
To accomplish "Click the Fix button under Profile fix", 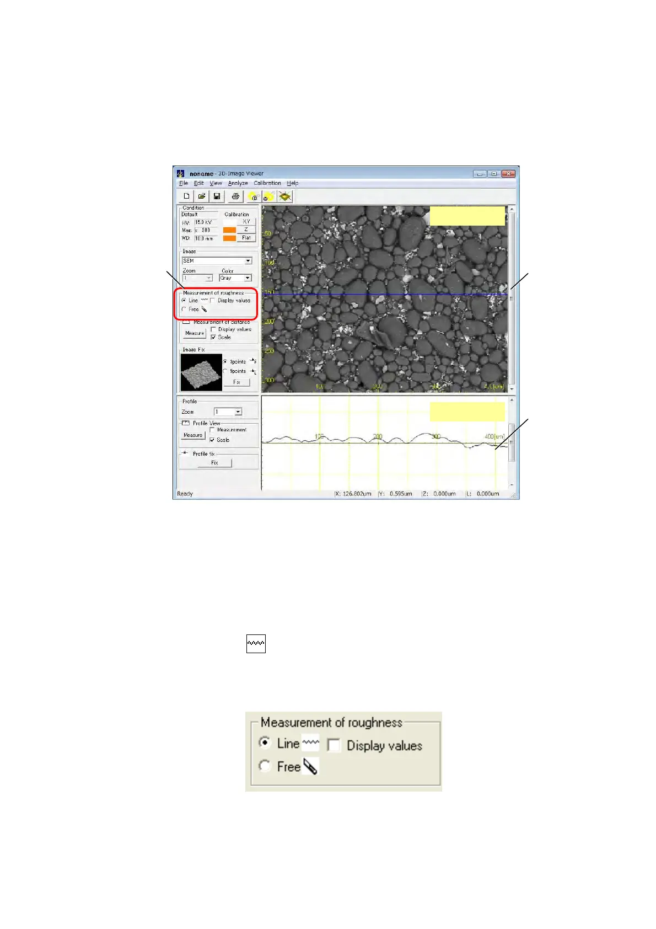I will pyautogui.click(x=214, y=463).
